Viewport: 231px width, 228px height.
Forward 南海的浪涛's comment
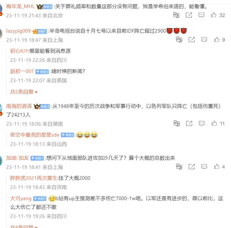point(189,123)
